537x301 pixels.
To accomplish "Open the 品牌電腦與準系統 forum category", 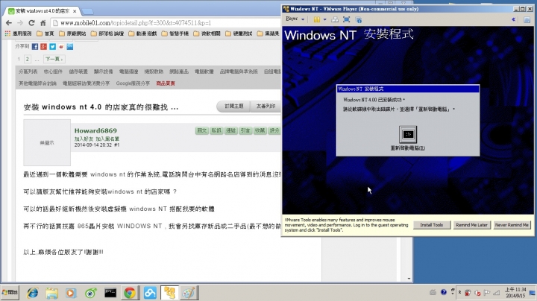I will [x=239, y=72].
